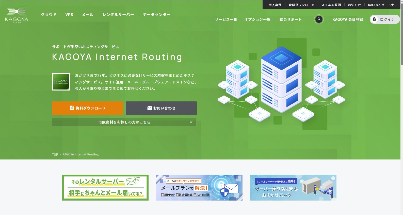Click the lock icon on login button
This screenshot has width=403, height=215.
(374, 19)
